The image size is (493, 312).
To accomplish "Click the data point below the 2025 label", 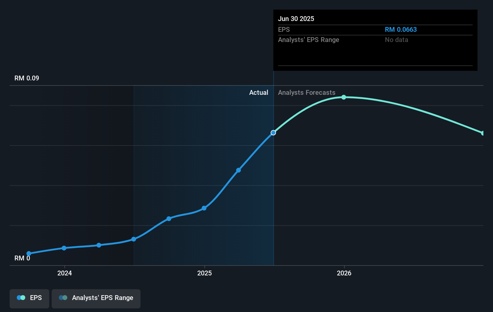I will [204, 208].
